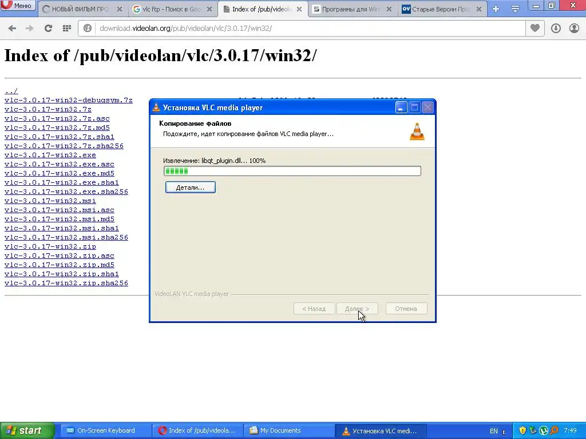The image size is (586, 439).
Task: Open vlc-3.0.17-win32.zip.md5 link
Action: (60, 265)
